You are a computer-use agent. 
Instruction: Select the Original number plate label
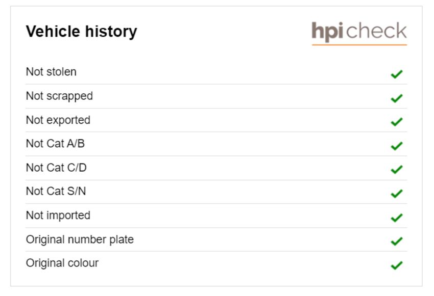coord(80,239)
